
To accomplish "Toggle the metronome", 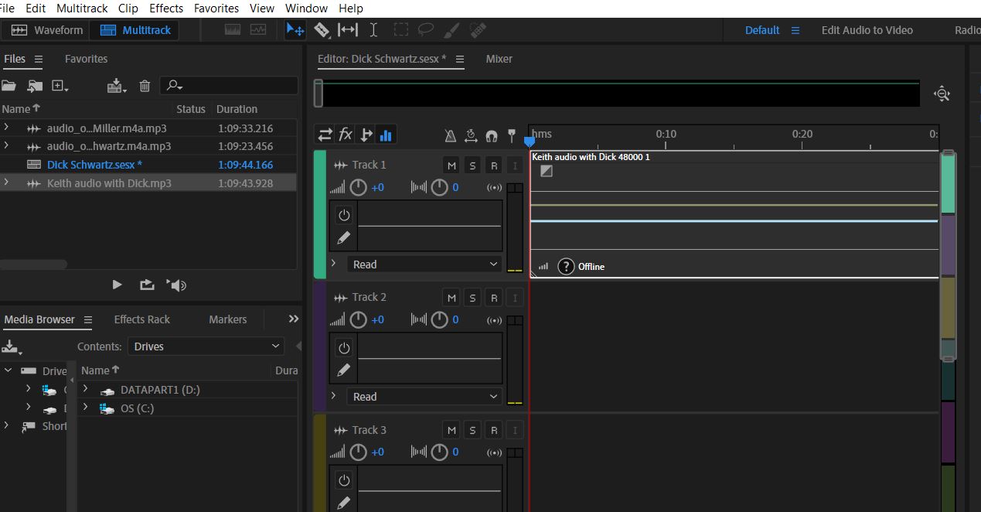I will [451, 134].
